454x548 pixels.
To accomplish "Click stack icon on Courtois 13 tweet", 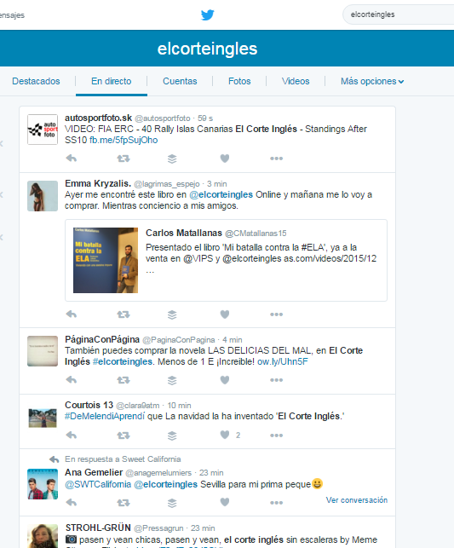I will tap(172, 436).
